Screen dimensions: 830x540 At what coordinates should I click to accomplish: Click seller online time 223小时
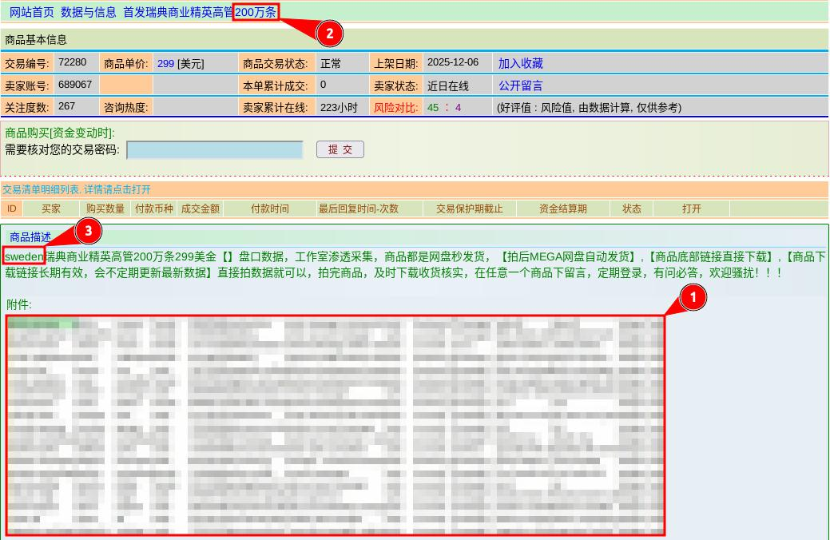point(339,108)
